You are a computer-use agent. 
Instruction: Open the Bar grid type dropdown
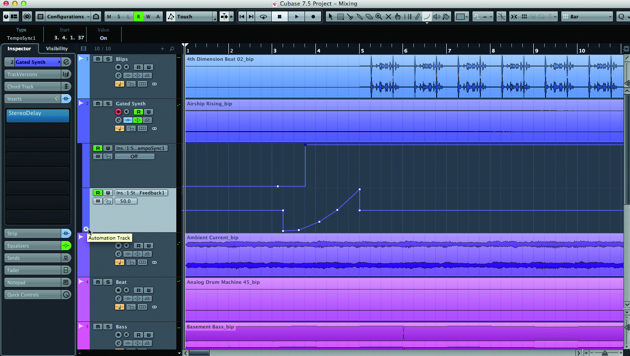click(586, 16)
